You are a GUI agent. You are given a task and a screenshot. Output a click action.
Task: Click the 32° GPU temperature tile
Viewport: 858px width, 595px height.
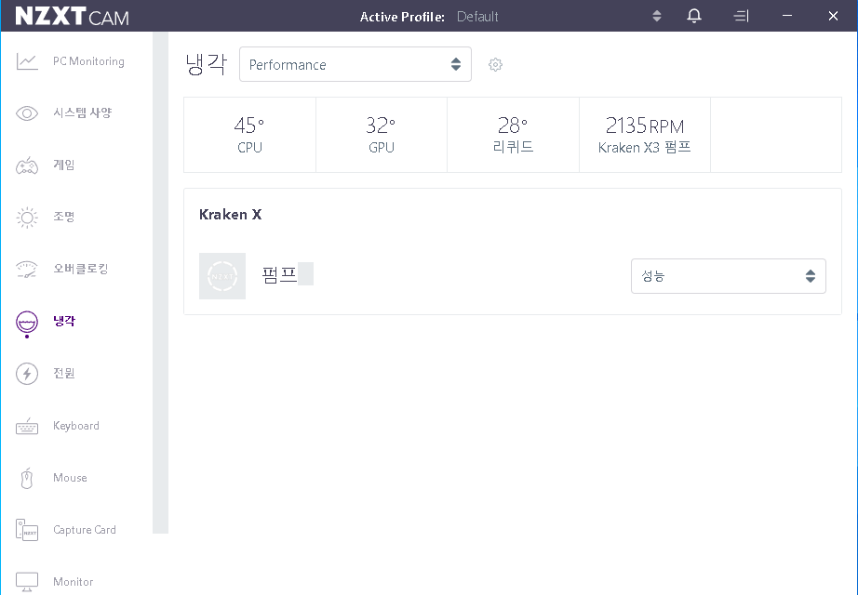click(x=382, y=135)
